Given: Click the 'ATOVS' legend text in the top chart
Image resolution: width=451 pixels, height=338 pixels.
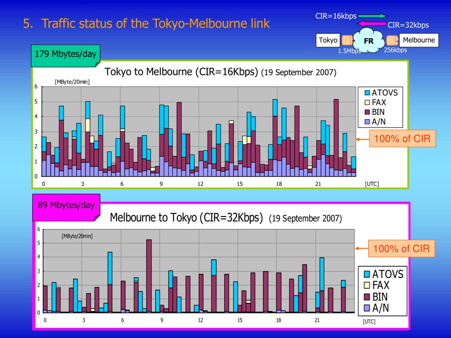Looking at the screenshot, I should point(385,93).
